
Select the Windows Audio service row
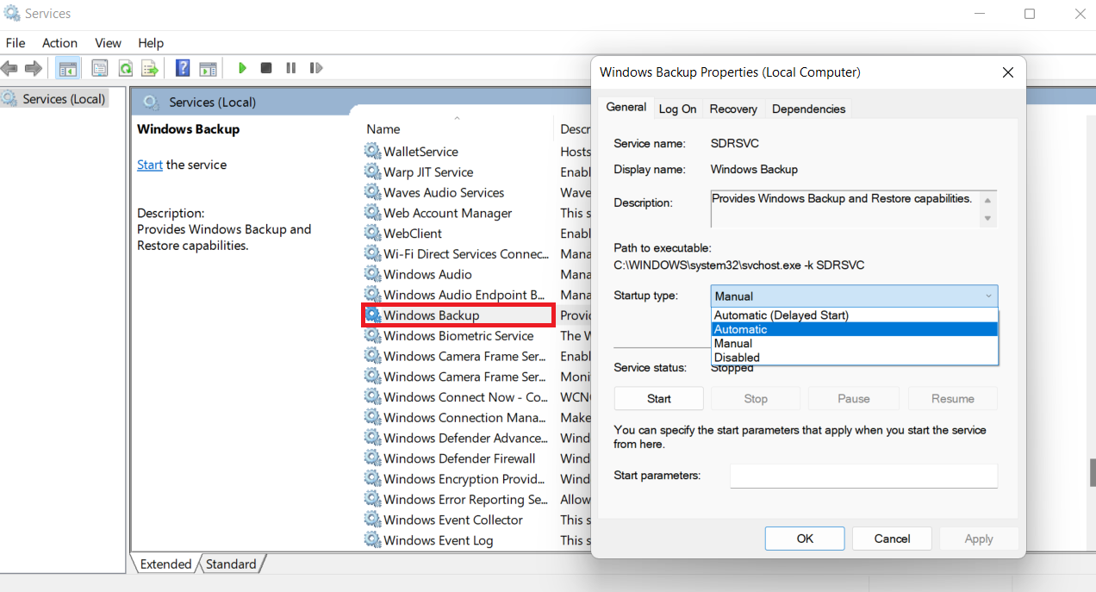point(427,274)
